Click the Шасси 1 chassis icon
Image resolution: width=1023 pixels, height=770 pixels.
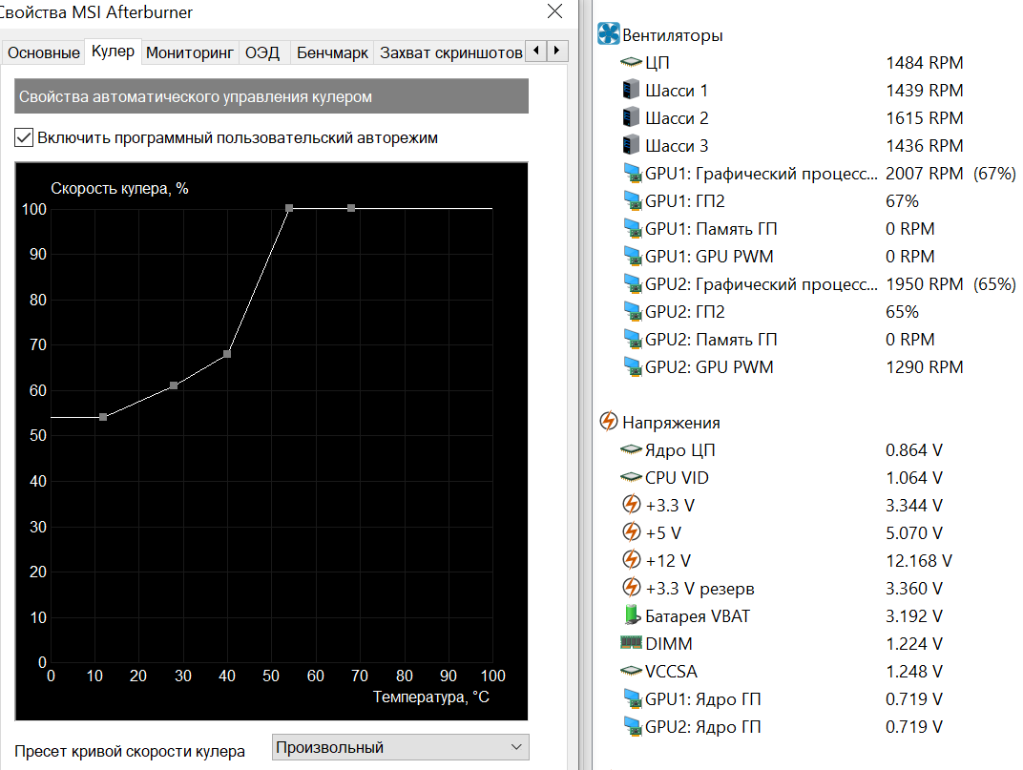click(x=631, y=90)
